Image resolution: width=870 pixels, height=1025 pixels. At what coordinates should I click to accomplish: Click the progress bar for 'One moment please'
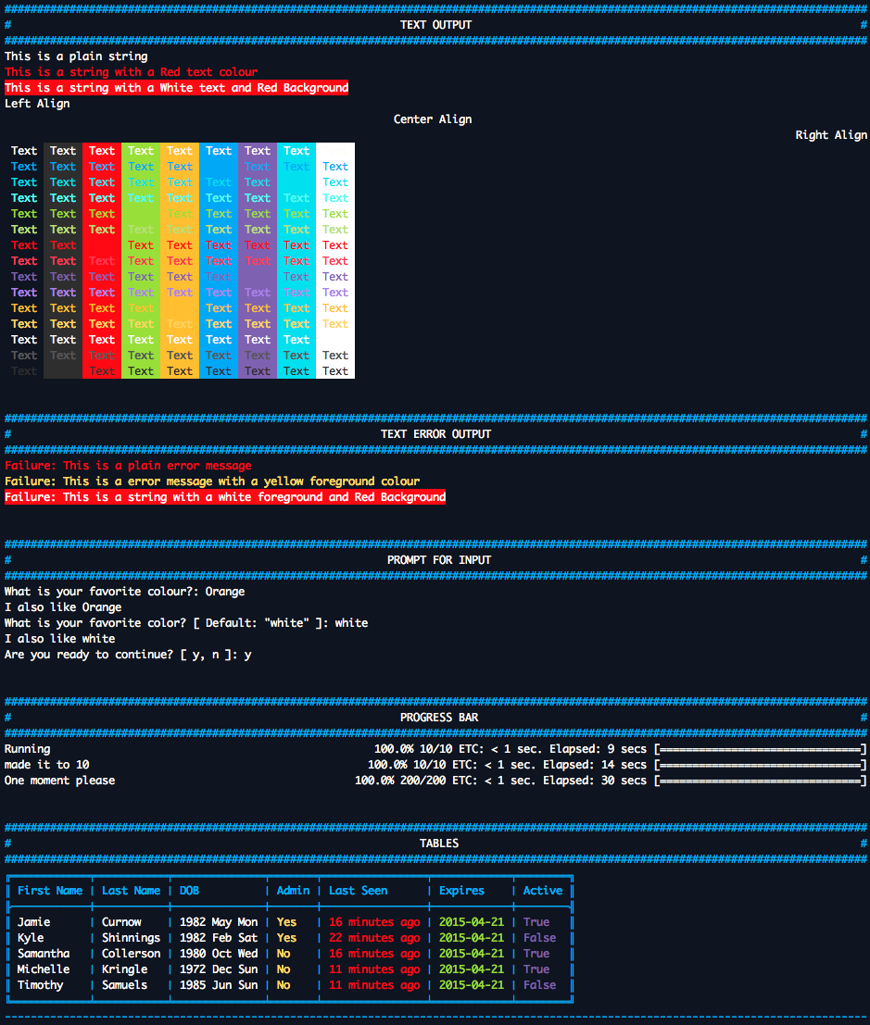coord(760,781)
